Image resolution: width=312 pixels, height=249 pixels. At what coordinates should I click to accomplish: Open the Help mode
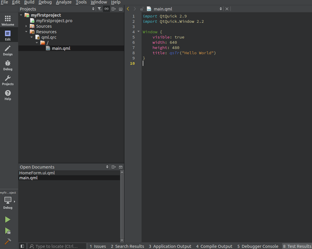[8, 95]
